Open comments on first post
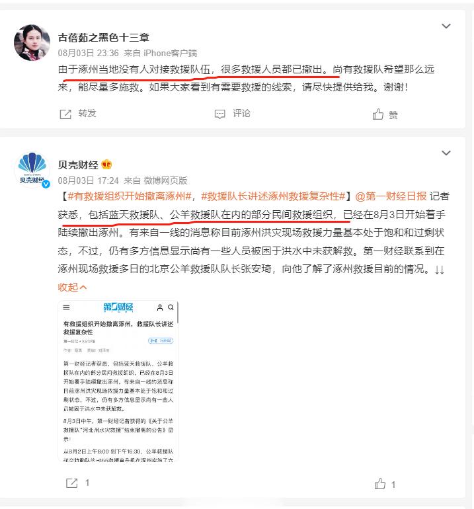 (x=233, y=114)
